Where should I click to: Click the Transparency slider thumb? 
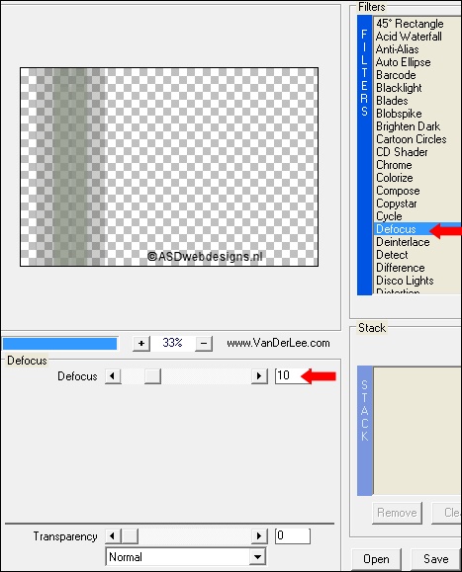pos(130,535)
